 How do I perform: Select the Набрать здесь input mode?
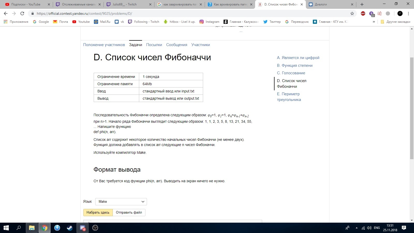pyautogui.click(x=98, y=213)
